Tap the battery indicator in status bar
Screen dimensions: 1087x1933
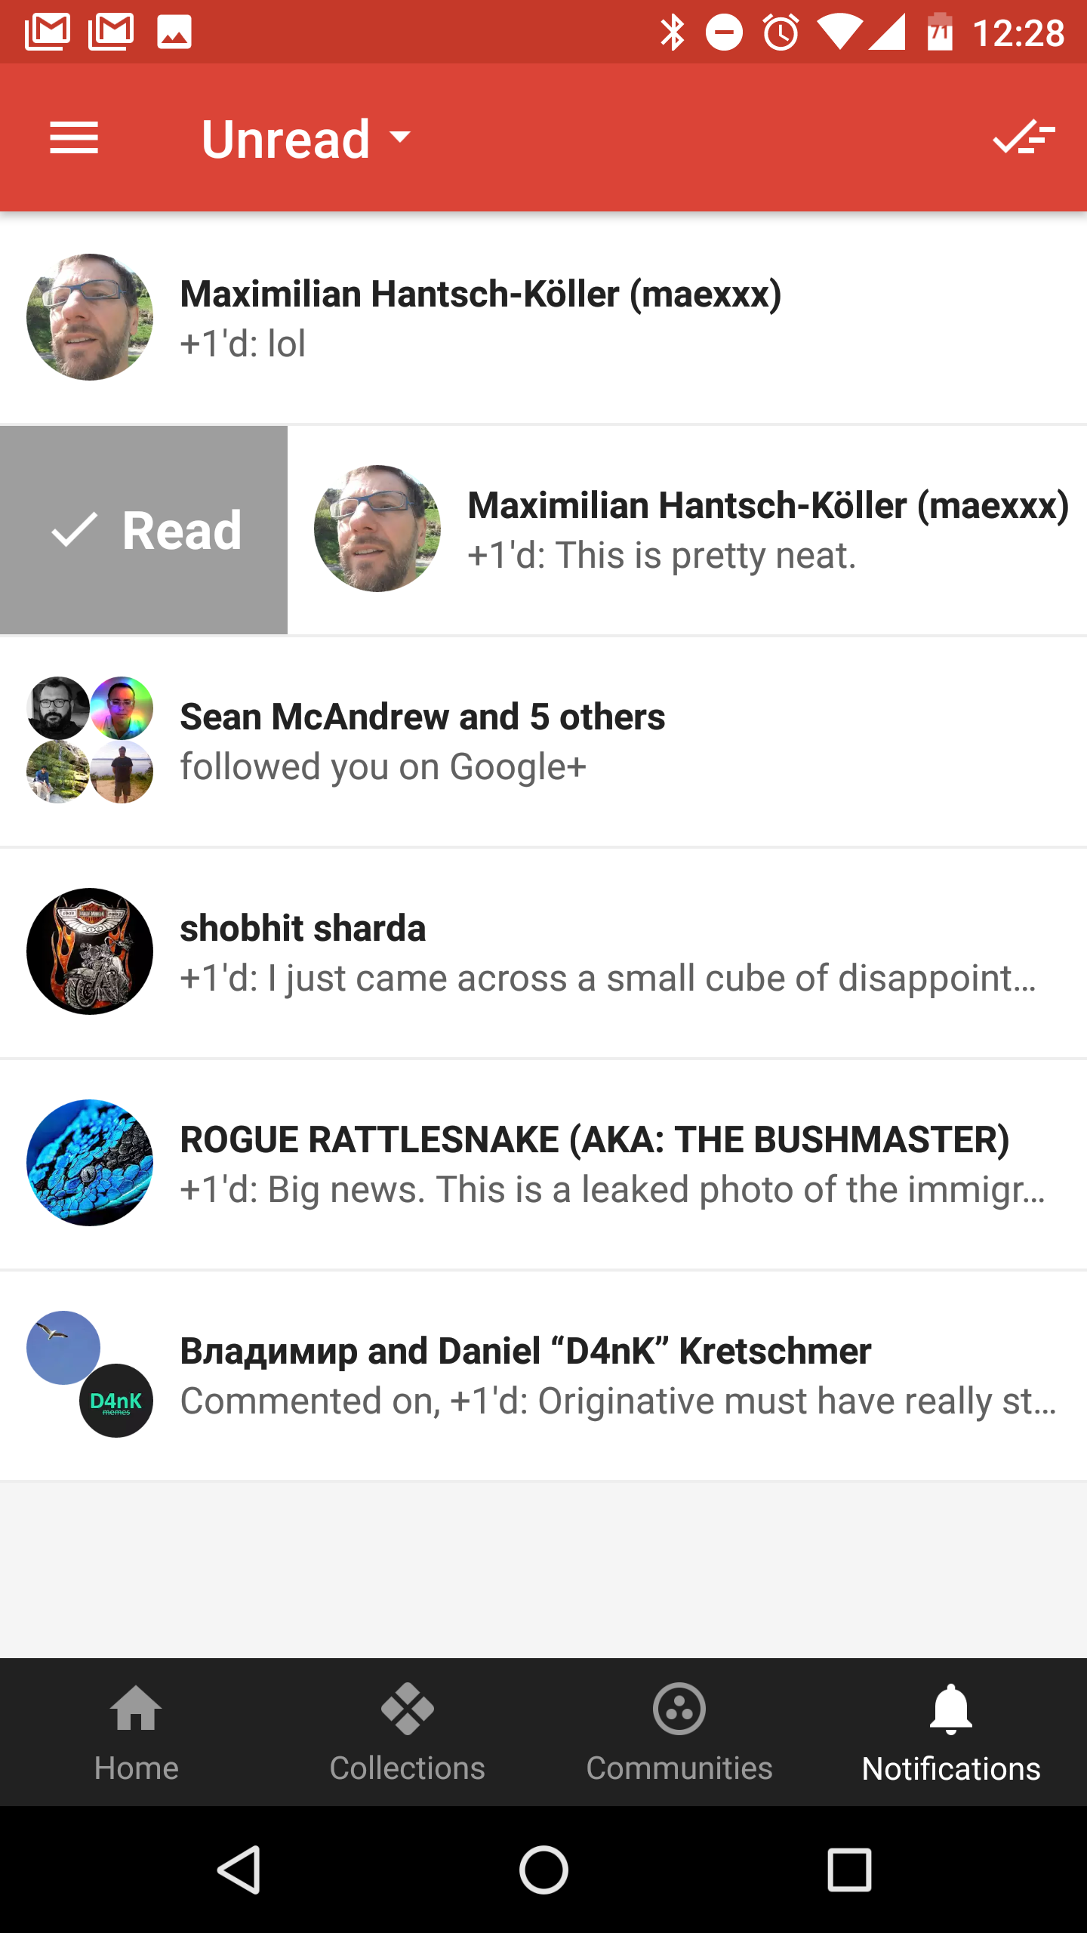click(x=940, y=32)
